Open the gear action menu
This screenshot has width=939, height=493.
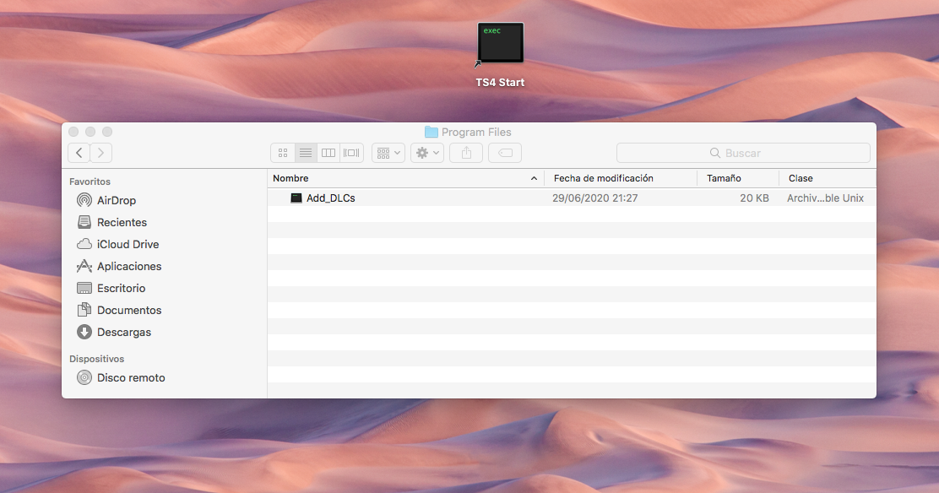(x=427, y=153)
